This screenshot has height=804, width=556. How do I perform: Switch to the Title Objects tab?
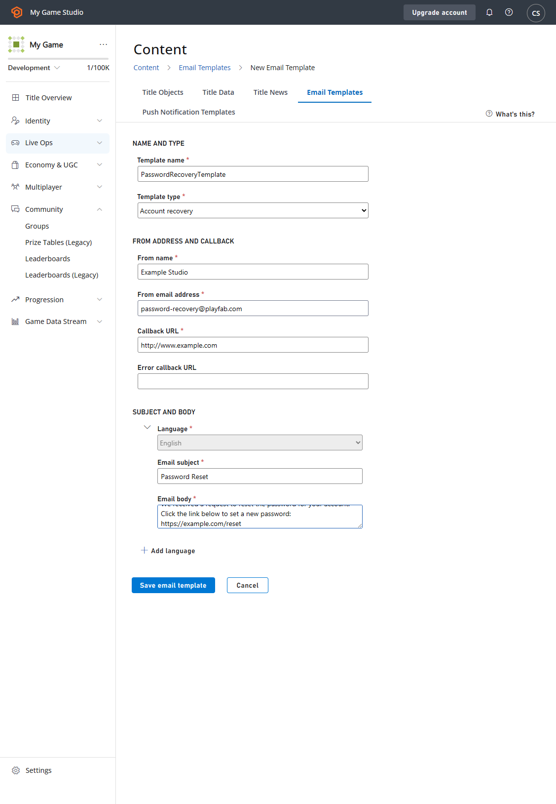pyautogui.click(x=163, y=92)
